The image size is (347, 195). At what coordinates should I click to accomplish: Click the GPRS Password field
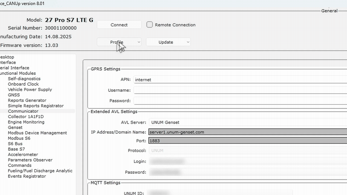click(240, 101)
